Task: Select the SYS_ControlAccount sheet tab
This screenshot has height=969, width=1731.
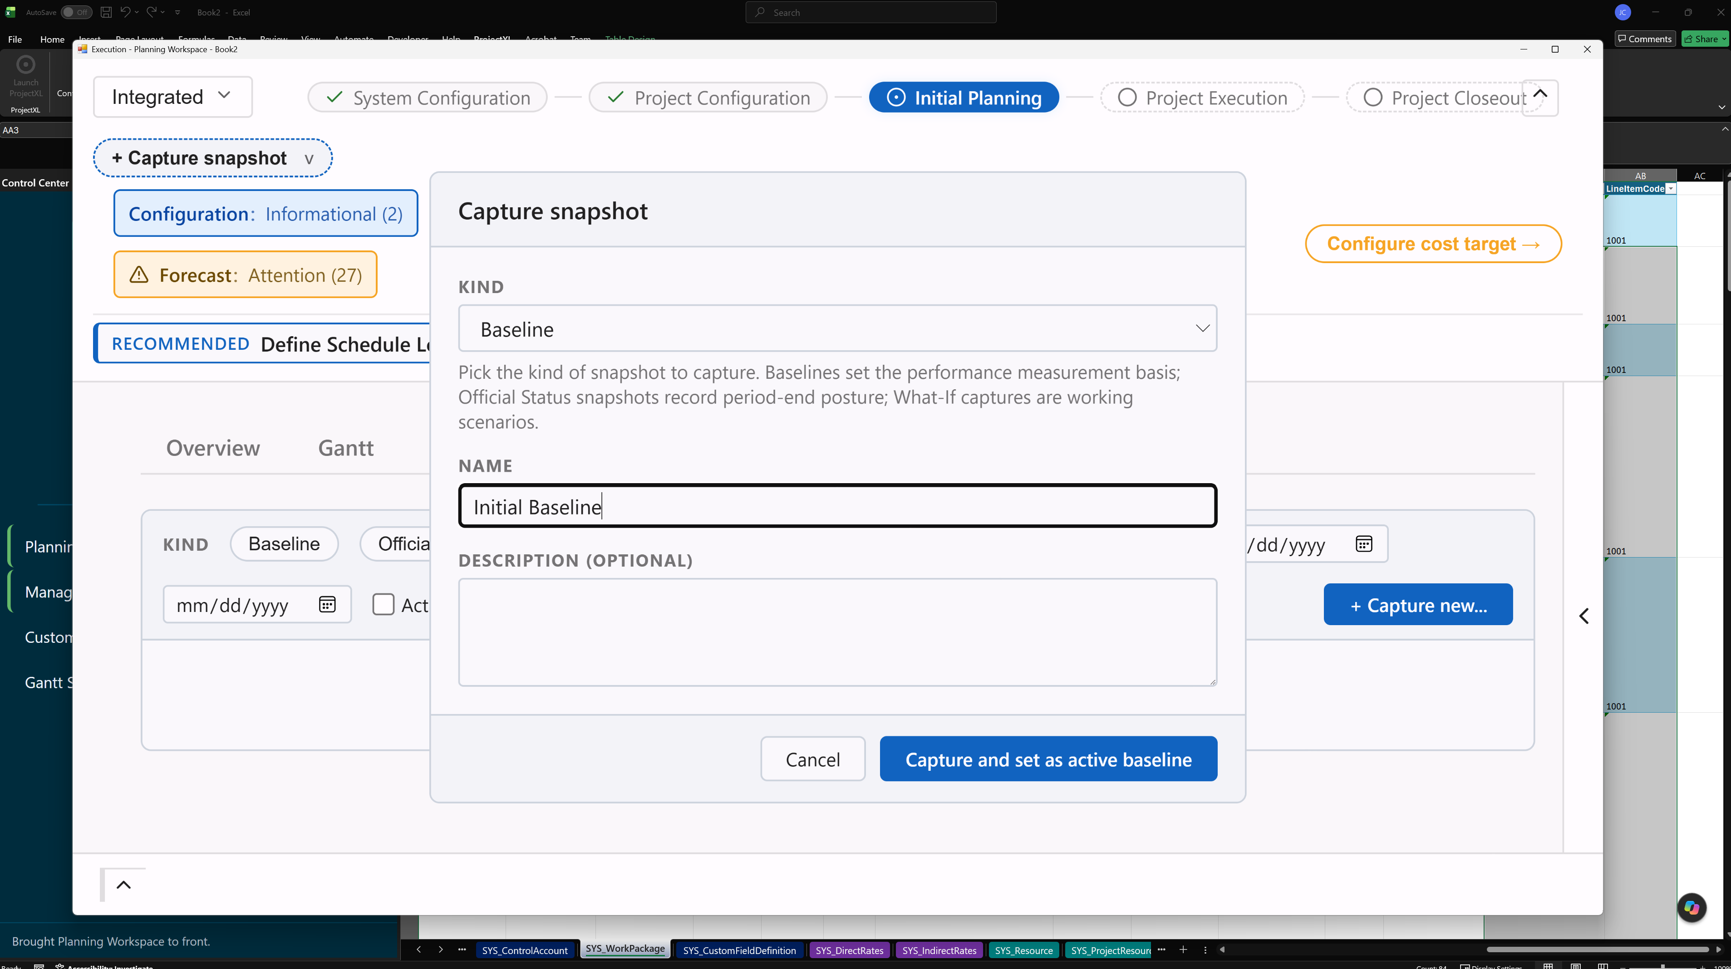Action: [525, 950]
